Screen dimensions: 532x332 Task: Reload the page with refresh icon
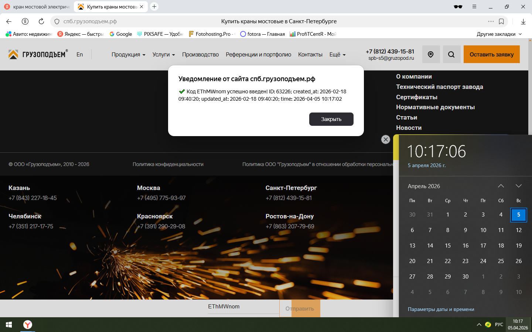coord(41,21)
